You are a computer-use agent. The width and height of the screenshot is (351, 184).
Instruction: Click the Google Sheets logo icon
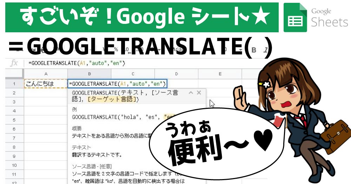tap(295, 18)
